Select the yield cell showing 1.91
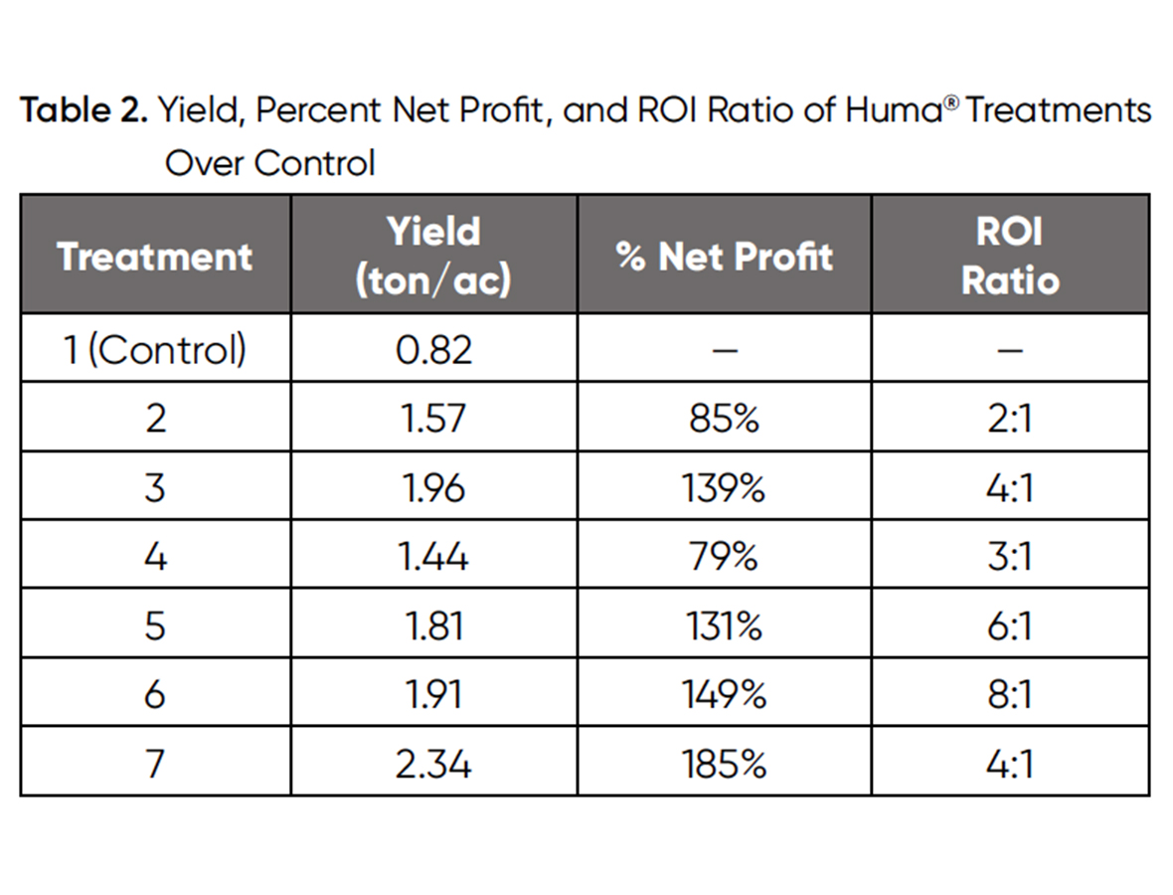Screen dimensions: 1173x895 tap(433, 694)
